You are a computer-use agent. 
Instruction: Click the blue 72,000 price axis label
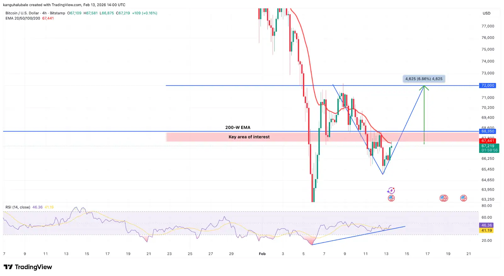(488, 85)
